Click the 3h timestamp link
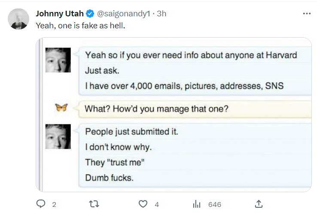The height and width of the screenshot is (215, 317). point(162,14)
